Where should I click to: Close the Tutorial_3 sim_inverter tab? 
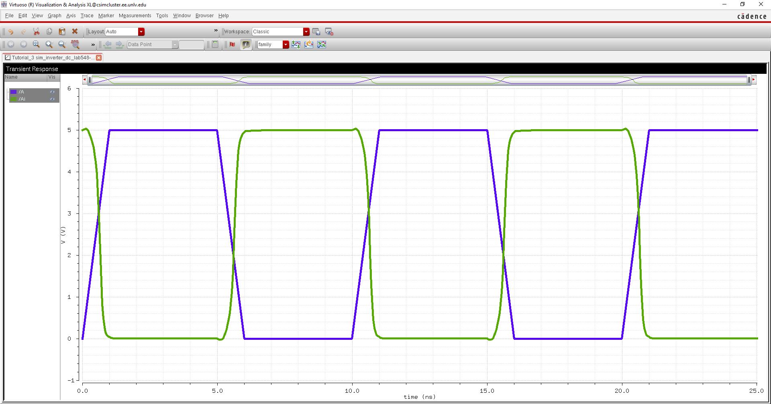tap(99, 58)
